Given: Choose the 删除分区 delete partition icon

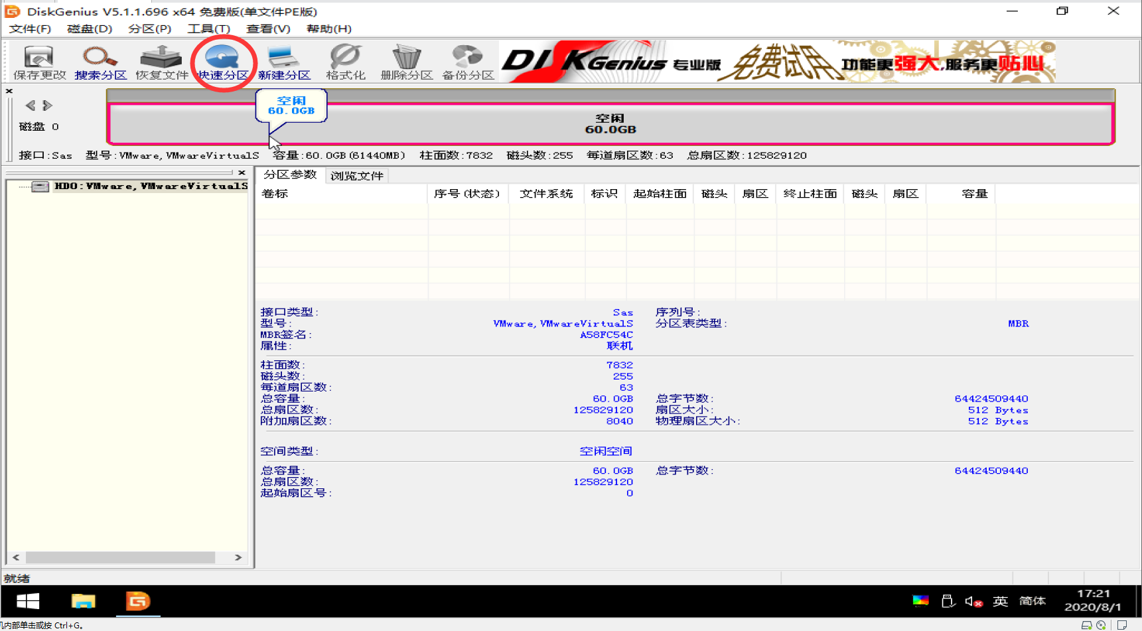Looking at the screenshot, I should tap(406, 63).
